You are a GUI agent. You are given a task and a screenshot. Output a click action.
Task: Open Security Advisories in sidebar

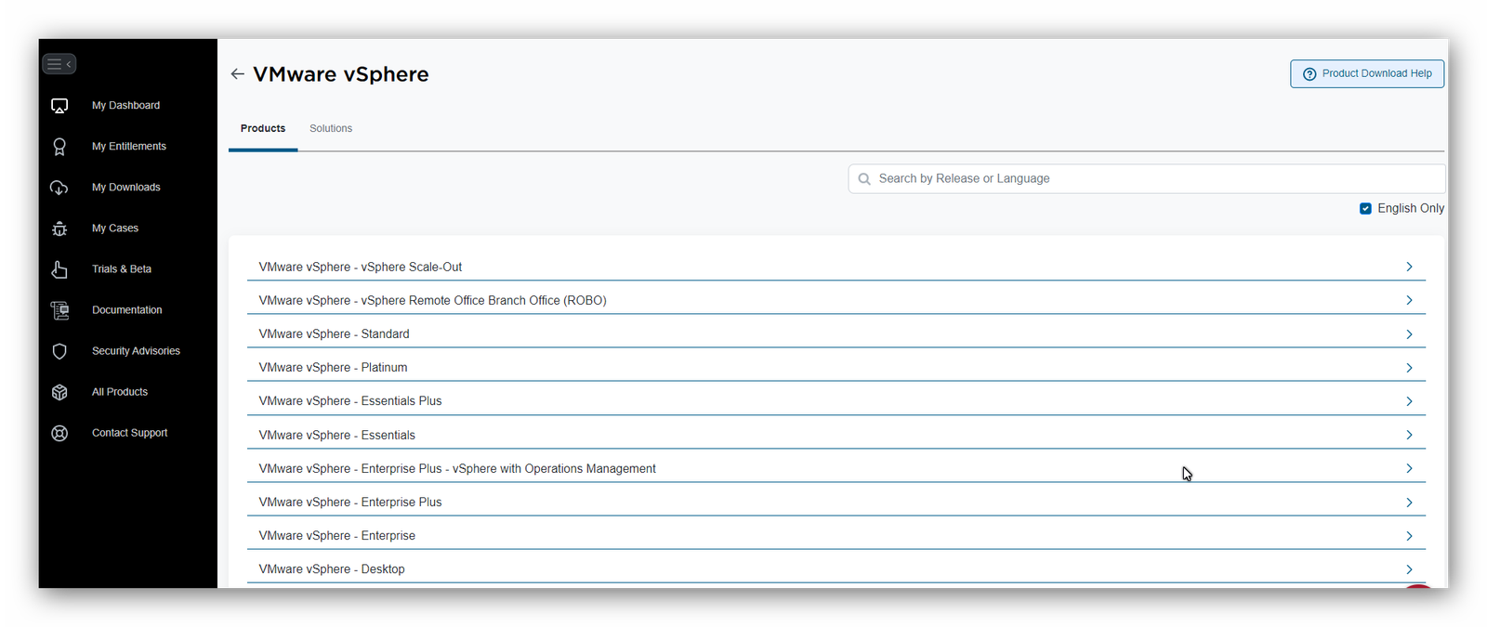click(x=136, y=351)
